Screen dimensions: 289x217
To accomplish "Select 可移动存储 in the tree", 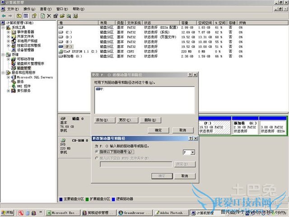I will tap(25, 59).
